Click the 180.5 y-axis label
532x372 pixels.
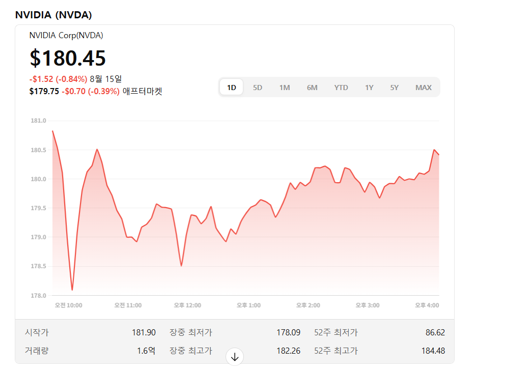coord(38,150)
